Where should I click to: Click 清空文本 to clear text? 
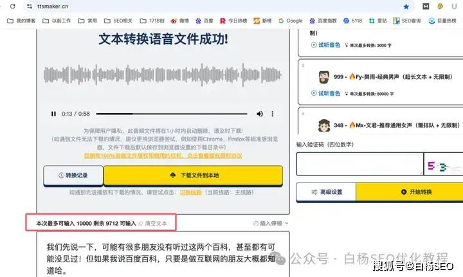click(152, 224)
